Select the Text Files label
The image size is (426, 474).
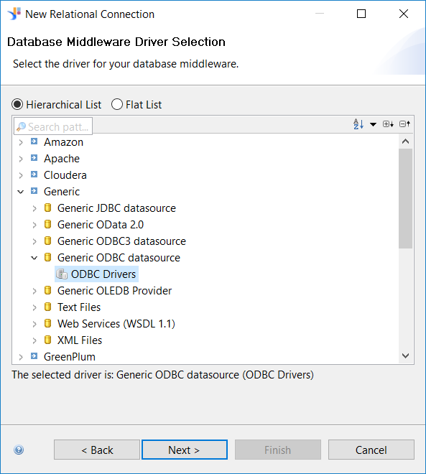(79, 307)
